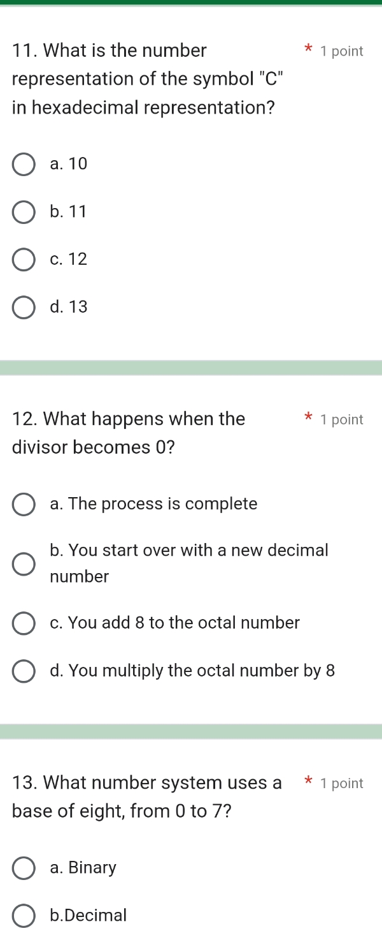
Task: Choose "b. You start over with a new decimal number"
Action: pos(24,563)
